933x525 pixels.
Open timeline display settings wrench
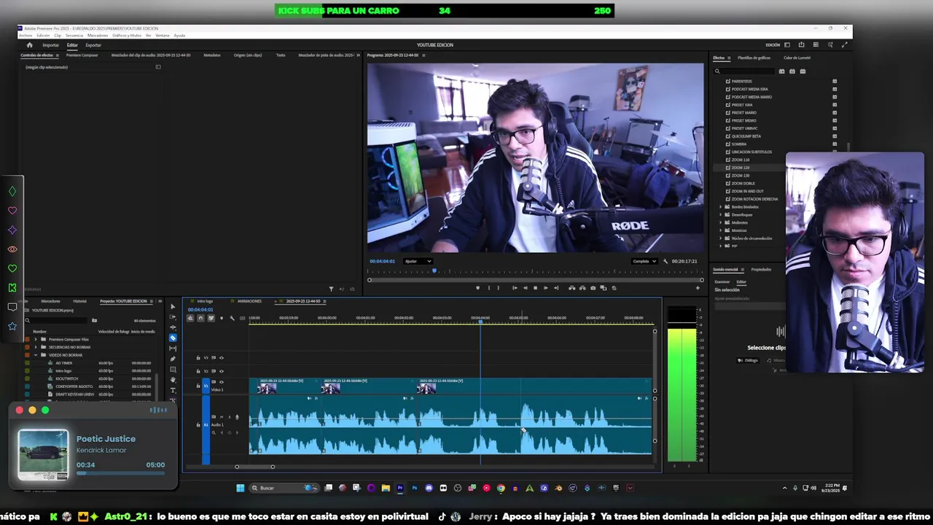point(232,318)
